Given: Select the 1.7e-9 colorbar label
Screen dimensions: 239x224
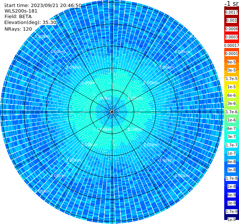Looking at the screenshot, I should 232,211.
